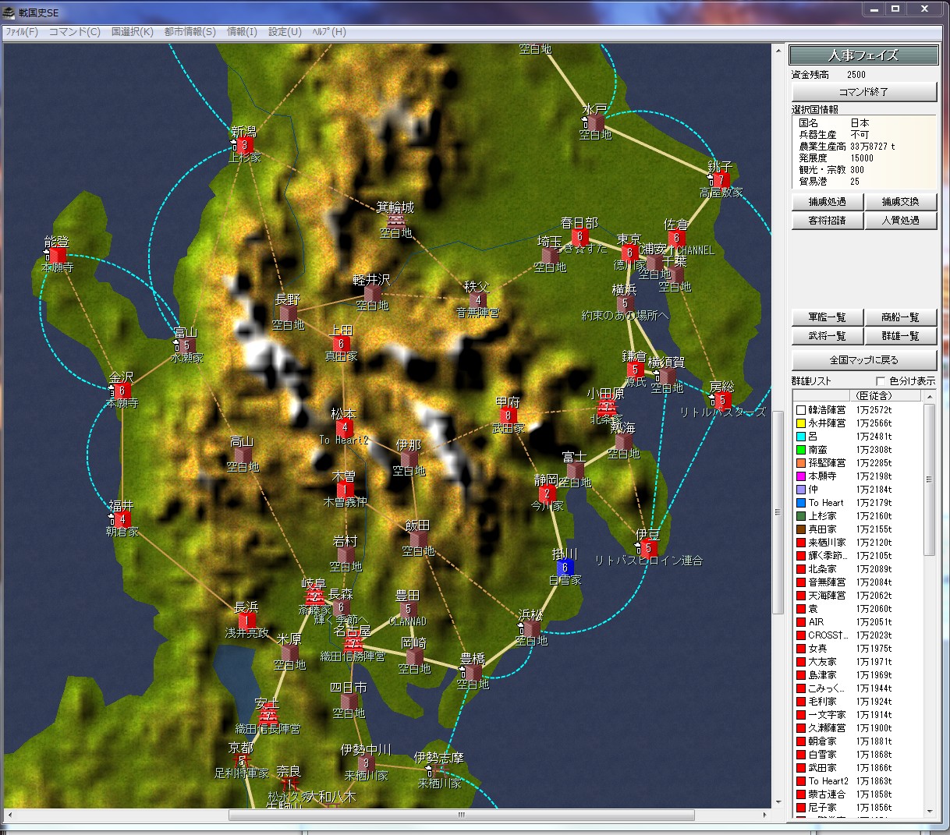Image resolution: width=950 pixels, height=835 pixels.
Task: Select the blue 掛川 city marker
Action: (x=566, y=567)
